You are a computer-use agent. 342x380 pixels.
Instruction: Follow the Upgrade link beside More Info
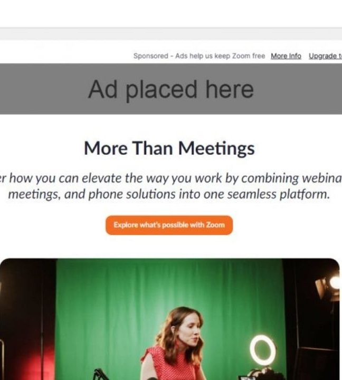325,56
